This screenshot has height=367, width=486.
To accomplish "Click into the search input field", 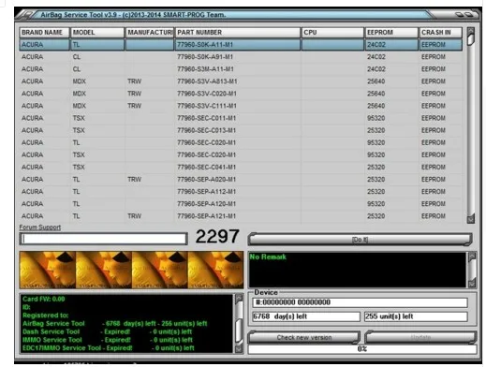I will (x=104, y=239).
